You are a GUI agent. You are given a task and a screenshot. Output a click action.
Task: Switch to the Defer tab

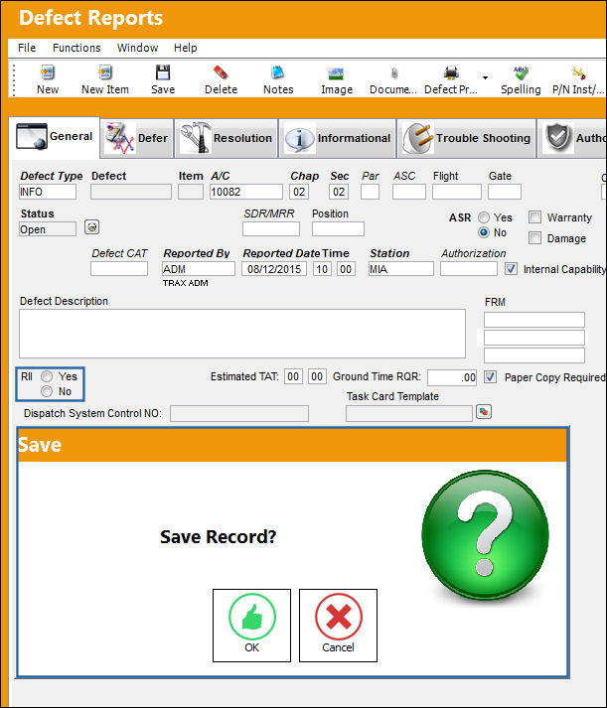pyautogui.click(x=137, y=138)
